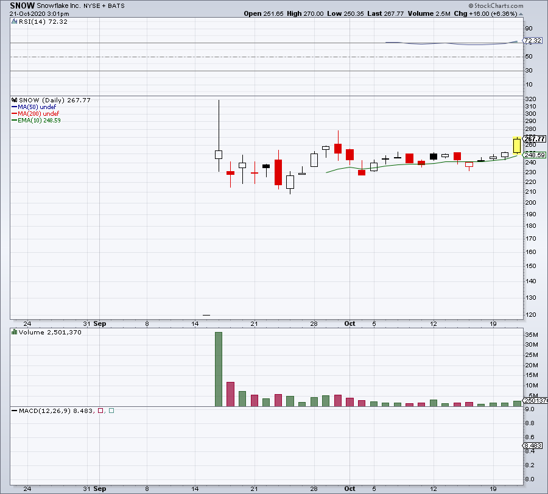The width and height of the screenshot is (548, 494).
Task: Click the High 270.00 header value
Action: pos(305,13)
